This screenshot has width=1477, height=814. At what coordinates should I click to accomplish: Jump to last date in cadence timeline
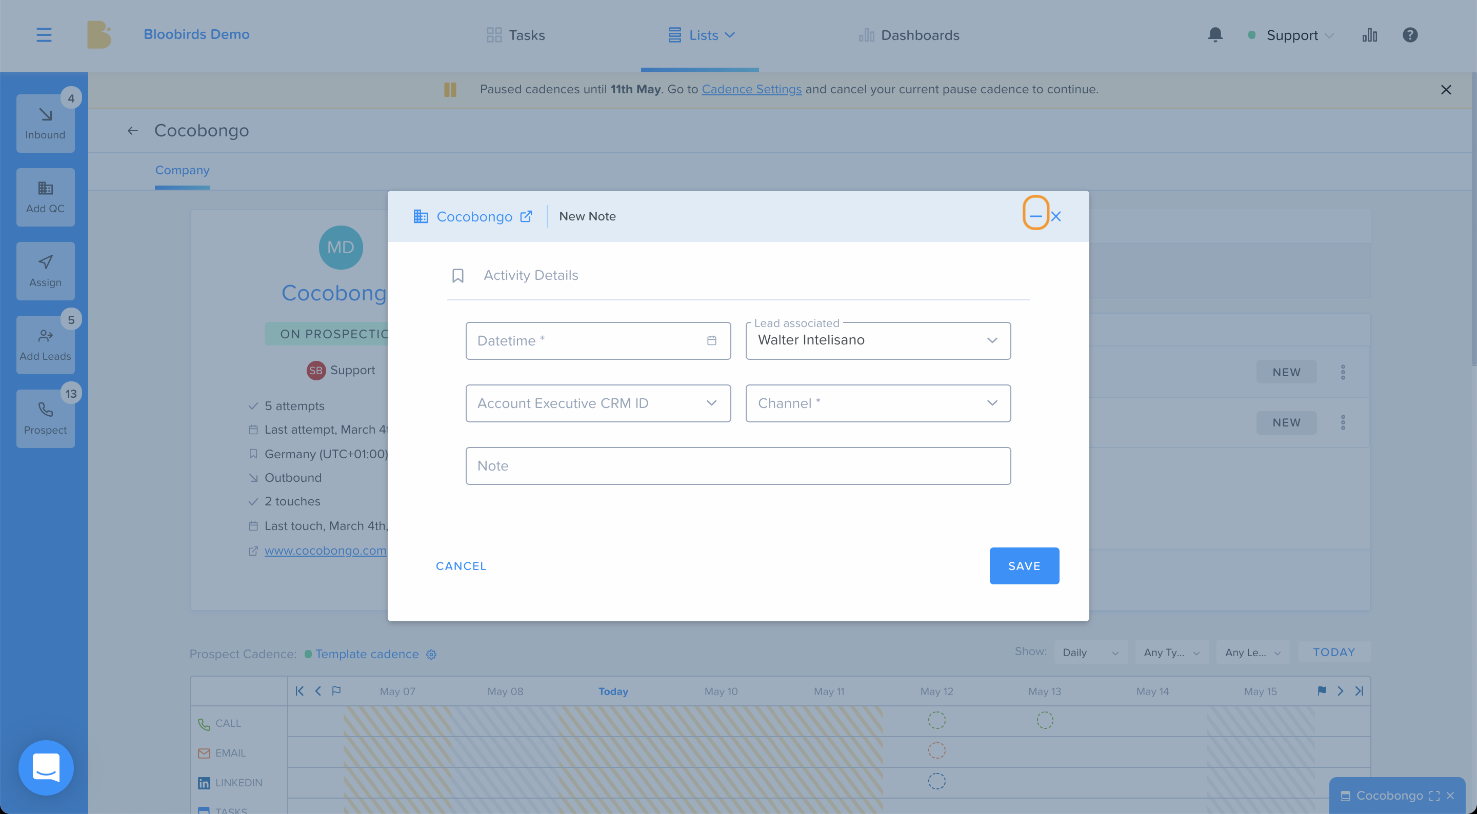click(x=1359, y=691)
